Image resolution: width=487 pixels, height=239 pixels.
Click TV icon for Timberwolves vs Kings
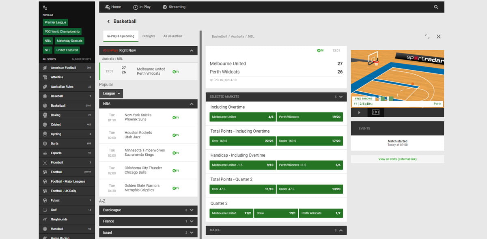click(x=176, y=153)
